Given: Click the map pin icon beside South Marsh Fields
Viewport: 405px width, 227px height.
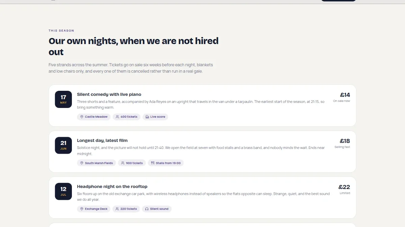Looking at the screenshot, I should (82, 163).
